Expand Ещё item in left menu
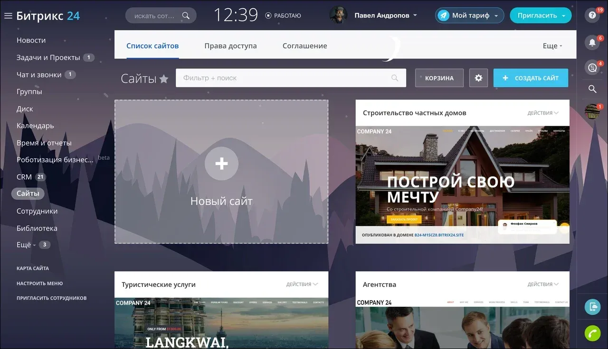Viewport: 608px width, 349px height. coord(26,245)
